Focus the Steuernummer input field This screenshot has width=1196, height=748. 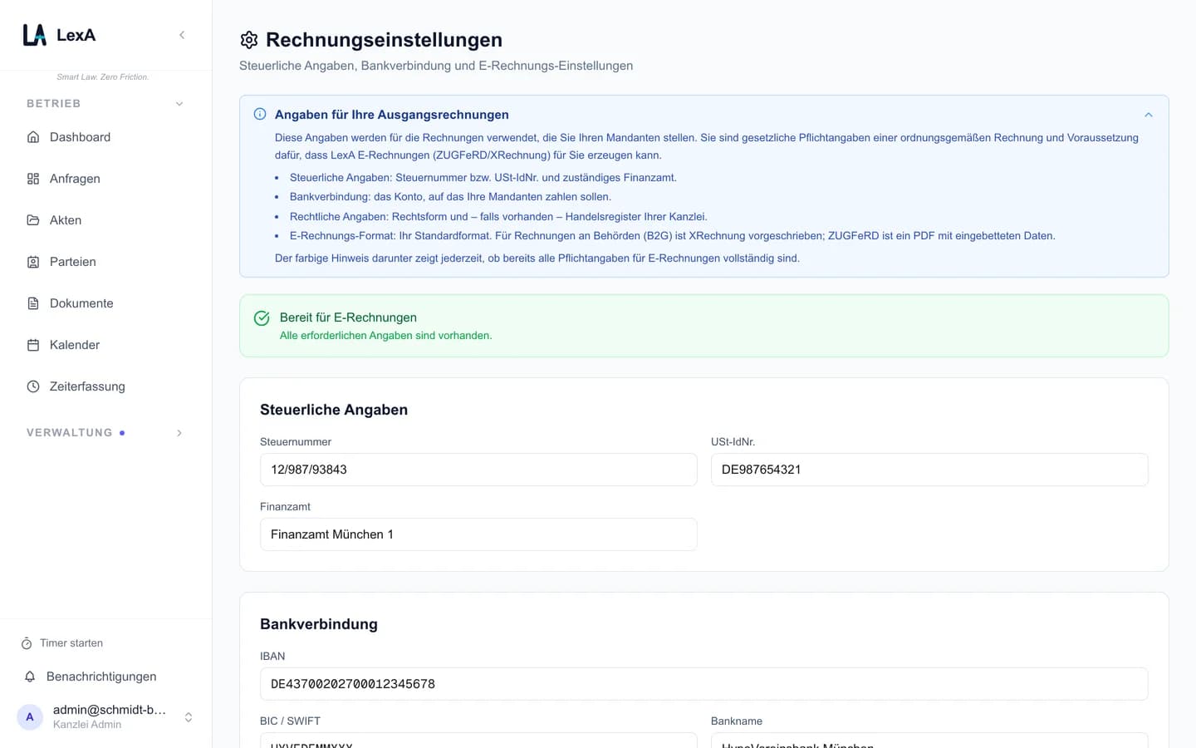(x=478, y=470)
